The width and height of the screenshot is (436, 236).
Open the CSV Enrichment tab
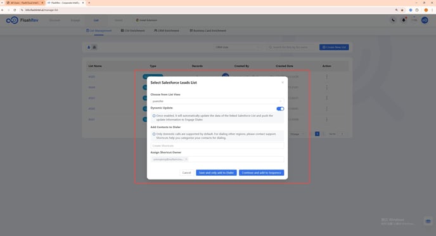pos(132,30)
